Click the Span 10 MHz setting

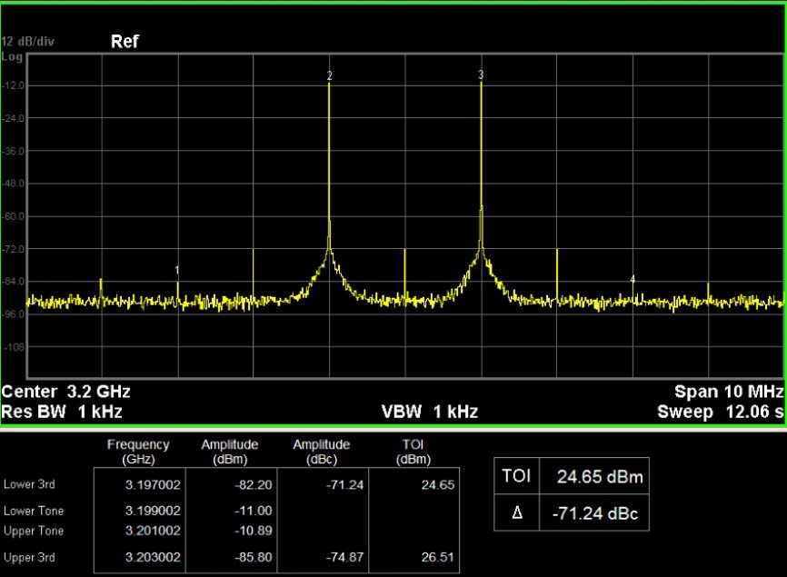(728, 393)
